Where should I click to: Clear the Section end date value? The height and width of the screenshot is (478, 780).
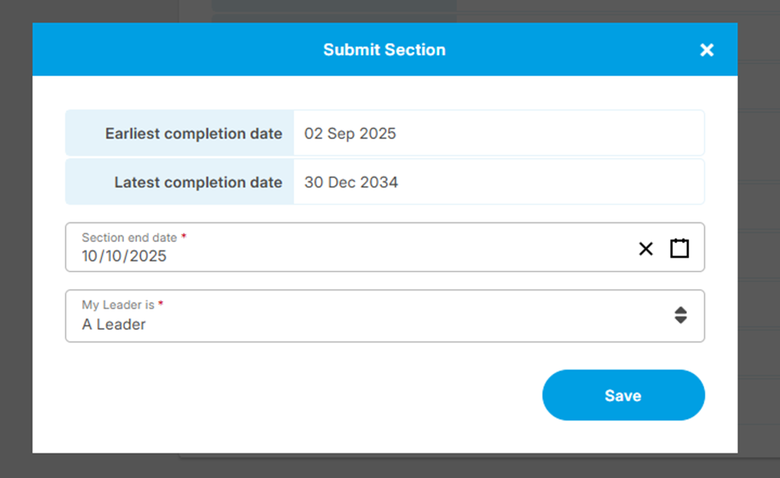tap(645, 249)
